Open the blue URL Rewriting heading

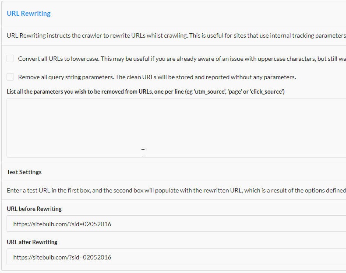tap(28, 14)
